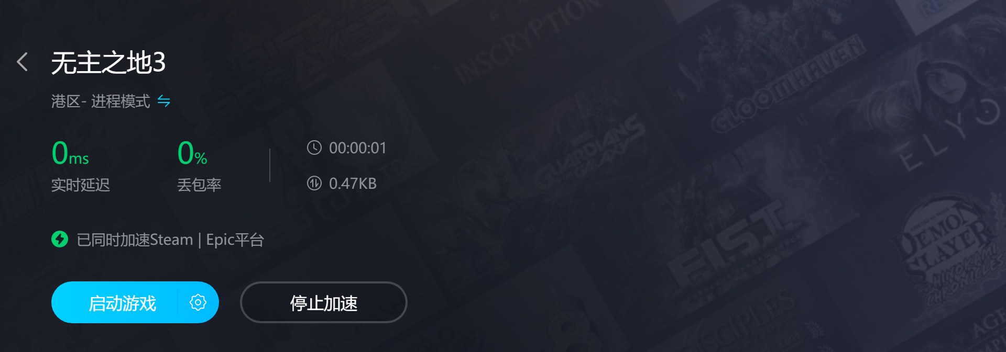Image resolution: width=1006 pixels, height=352 pixels.
Task: Click the 无主之地3 game title
Action: [x=108, y=63]
